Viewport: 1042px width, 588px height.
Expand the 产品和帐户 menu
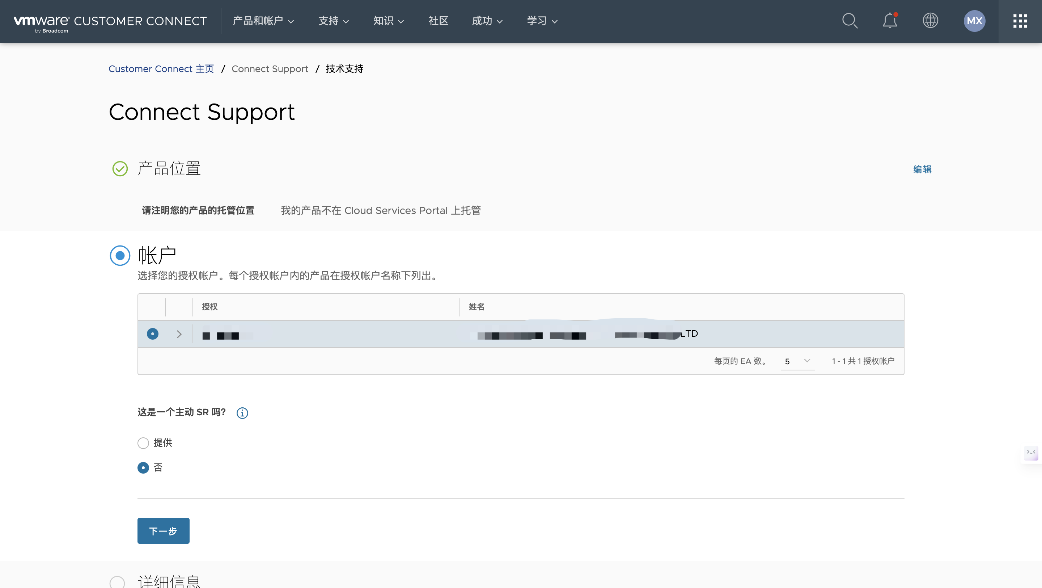coord(263,21)
